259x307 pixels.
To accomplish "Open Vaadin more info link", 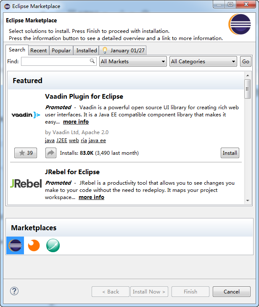I will click(76, 122).
